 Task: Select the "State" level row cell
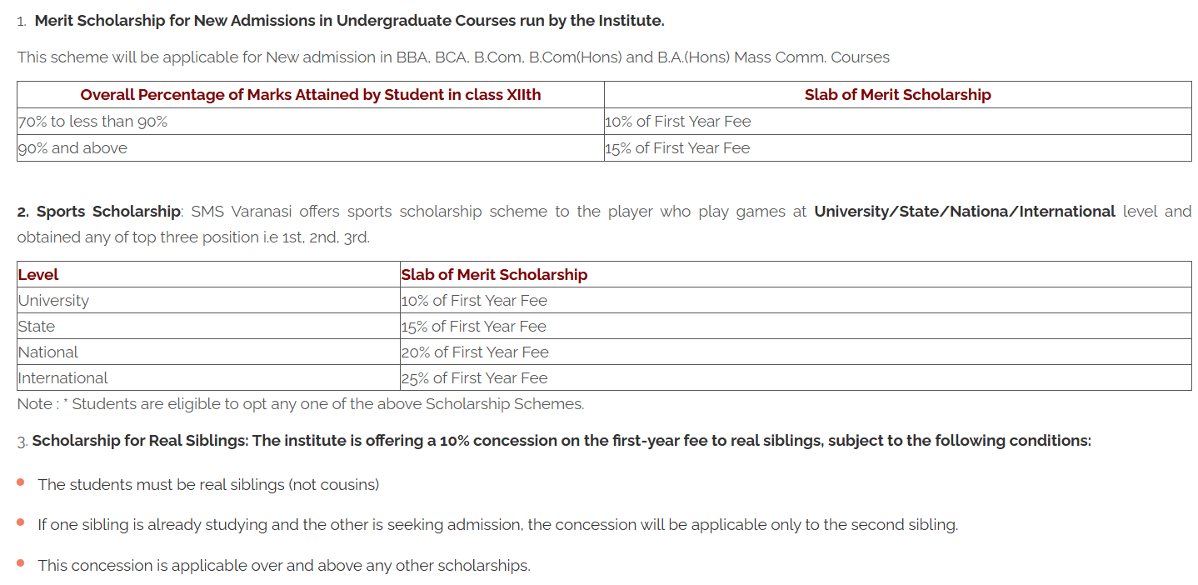37,327
